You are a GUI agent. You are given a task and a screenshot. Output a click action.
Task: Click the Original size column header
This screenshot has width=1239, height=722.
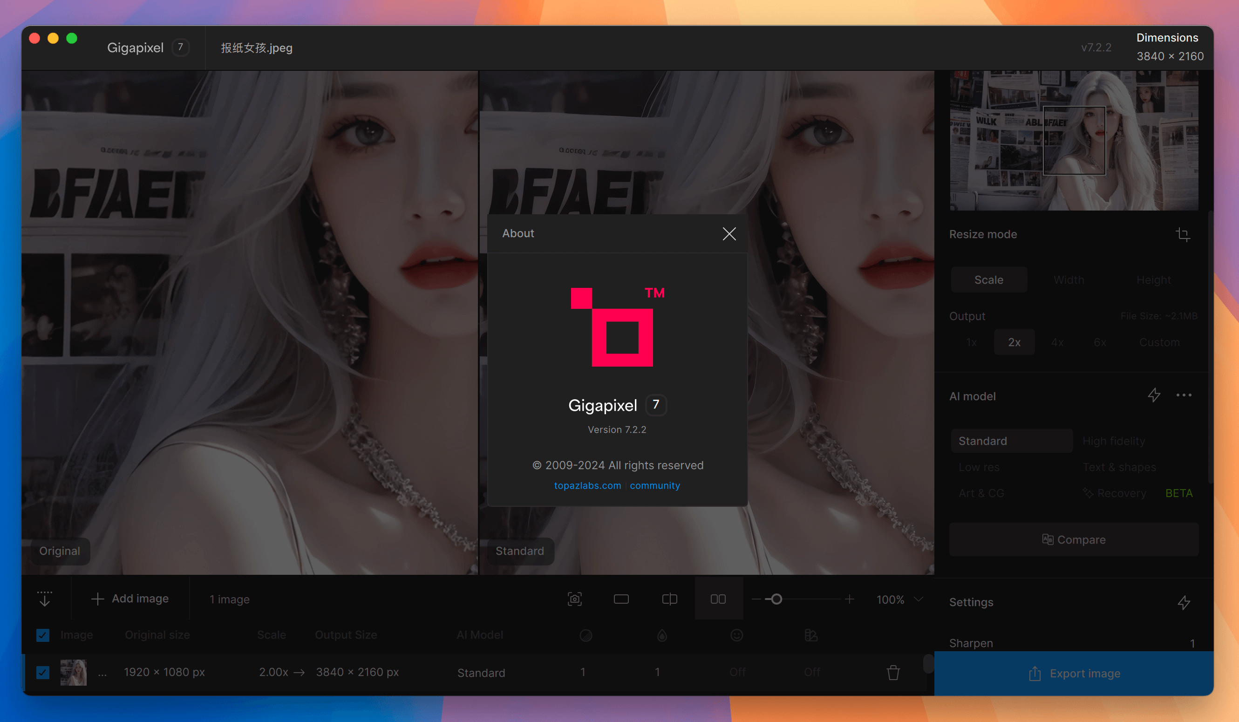[x=157, y=635]
